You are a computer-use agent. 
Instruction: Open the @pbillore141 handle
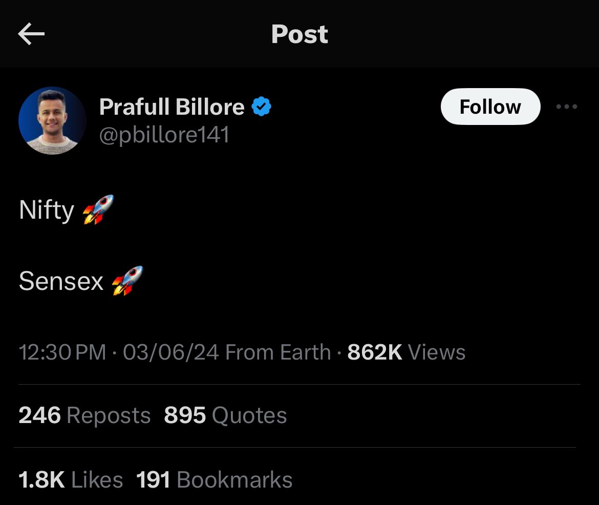click(x=164, y=135)
